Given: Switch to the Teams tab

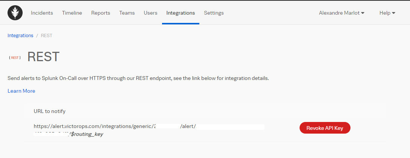Looking at the screenshot, I should tap(127, 13).
